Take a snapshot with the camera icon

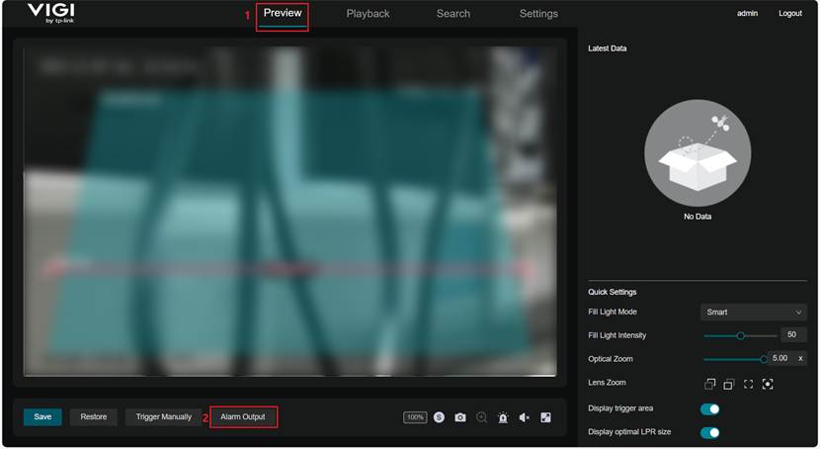[460, 417]
